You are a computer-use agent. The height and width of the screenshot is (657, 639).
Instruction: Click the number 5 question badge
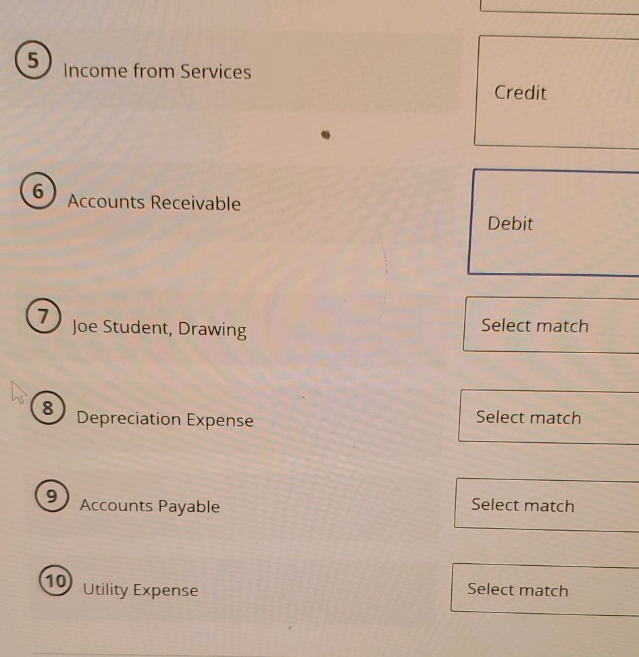(x=33, y=59)
